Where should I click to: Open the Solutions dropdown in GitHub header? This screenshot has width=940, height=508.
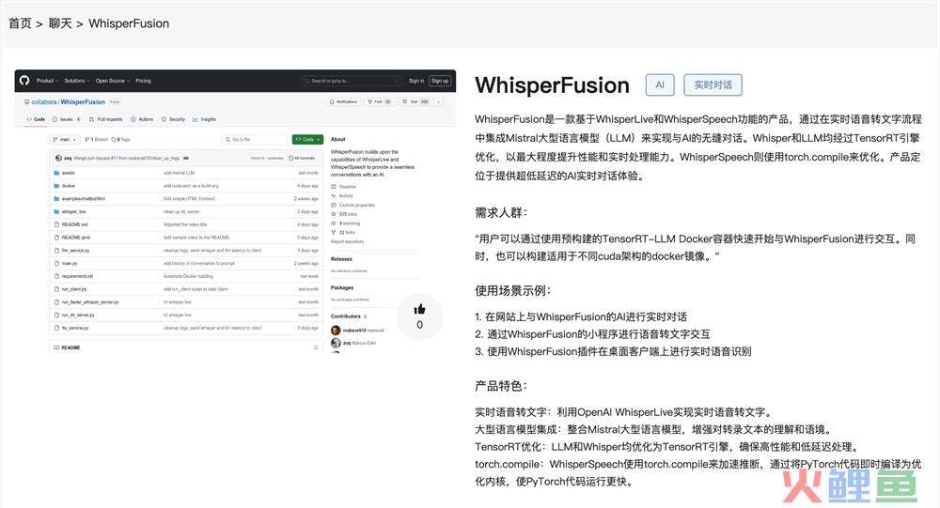click(x=77, y=81)
